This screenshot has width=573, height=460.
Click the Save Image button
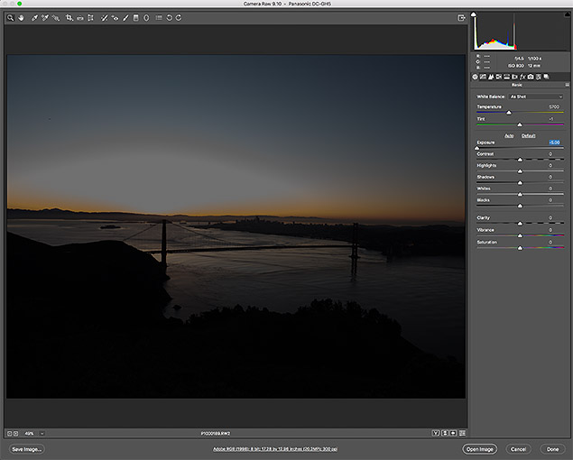click(x=27, y=448)
